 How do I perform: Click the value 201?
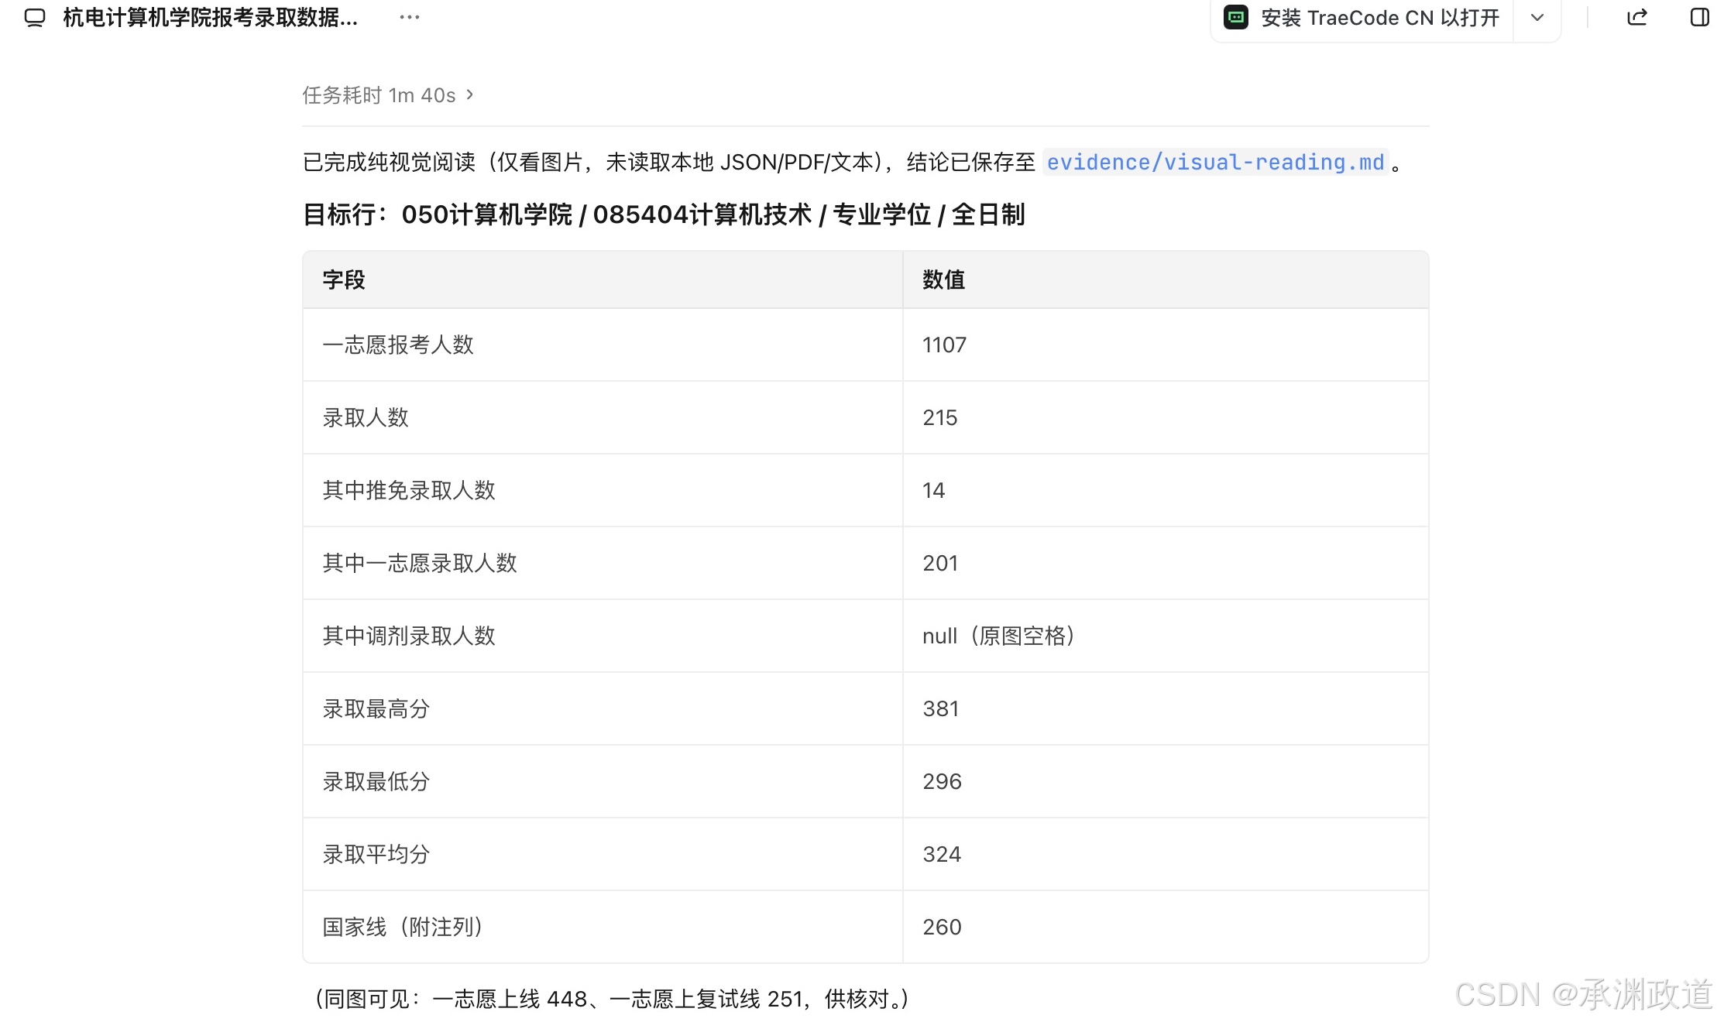point(940,563)
